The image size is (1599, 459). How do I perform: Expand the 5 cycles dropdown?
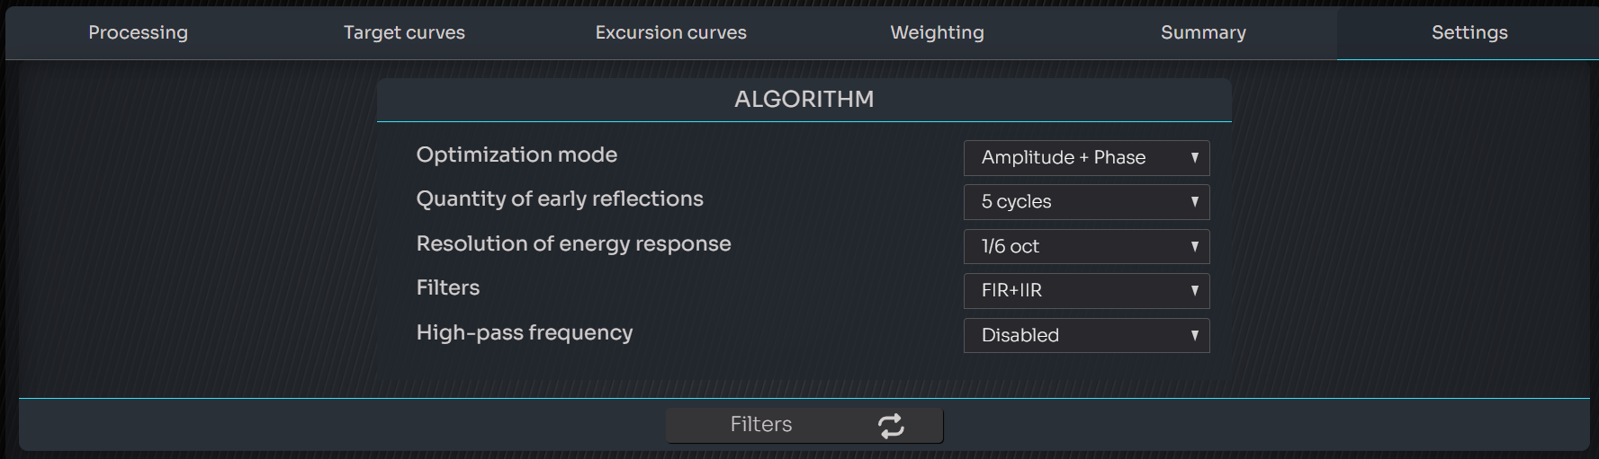[x=1085, y=202]
